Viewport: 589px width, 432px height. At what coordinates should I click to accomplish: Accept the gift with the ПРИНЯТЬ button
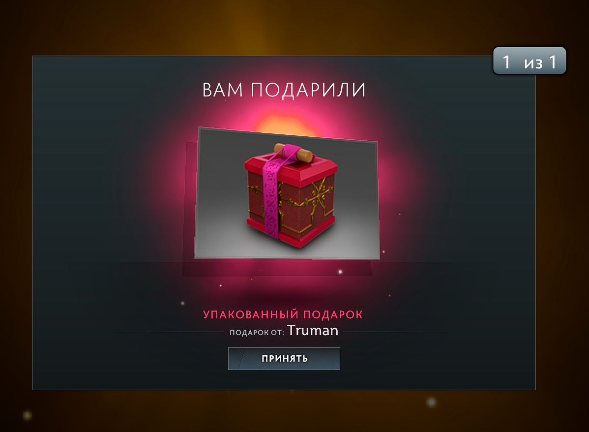pyautogui.click(x=284, y=359)
